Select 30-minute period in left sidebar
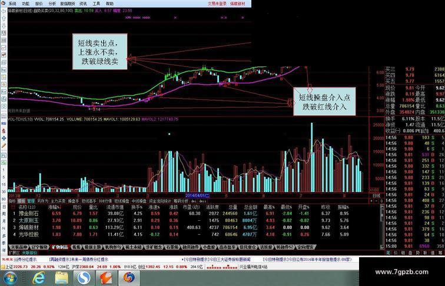445x286 pixels. pos(4,191)
